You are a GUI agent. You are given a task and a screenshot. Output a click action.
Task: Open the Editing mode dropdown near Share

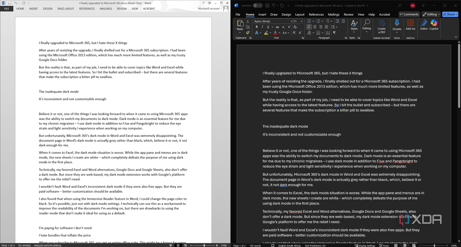431,14
